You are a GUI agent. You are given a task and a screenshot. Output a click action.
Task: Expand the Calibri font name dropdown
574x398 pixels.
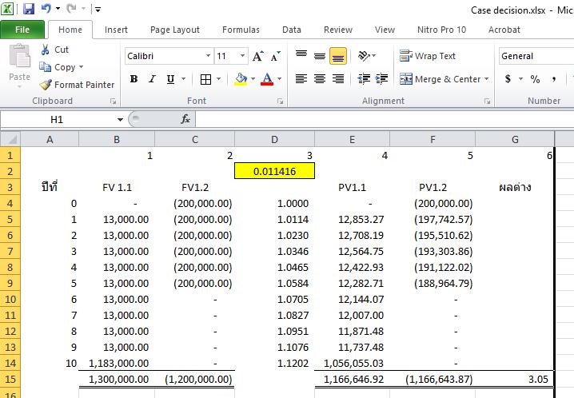208,56
